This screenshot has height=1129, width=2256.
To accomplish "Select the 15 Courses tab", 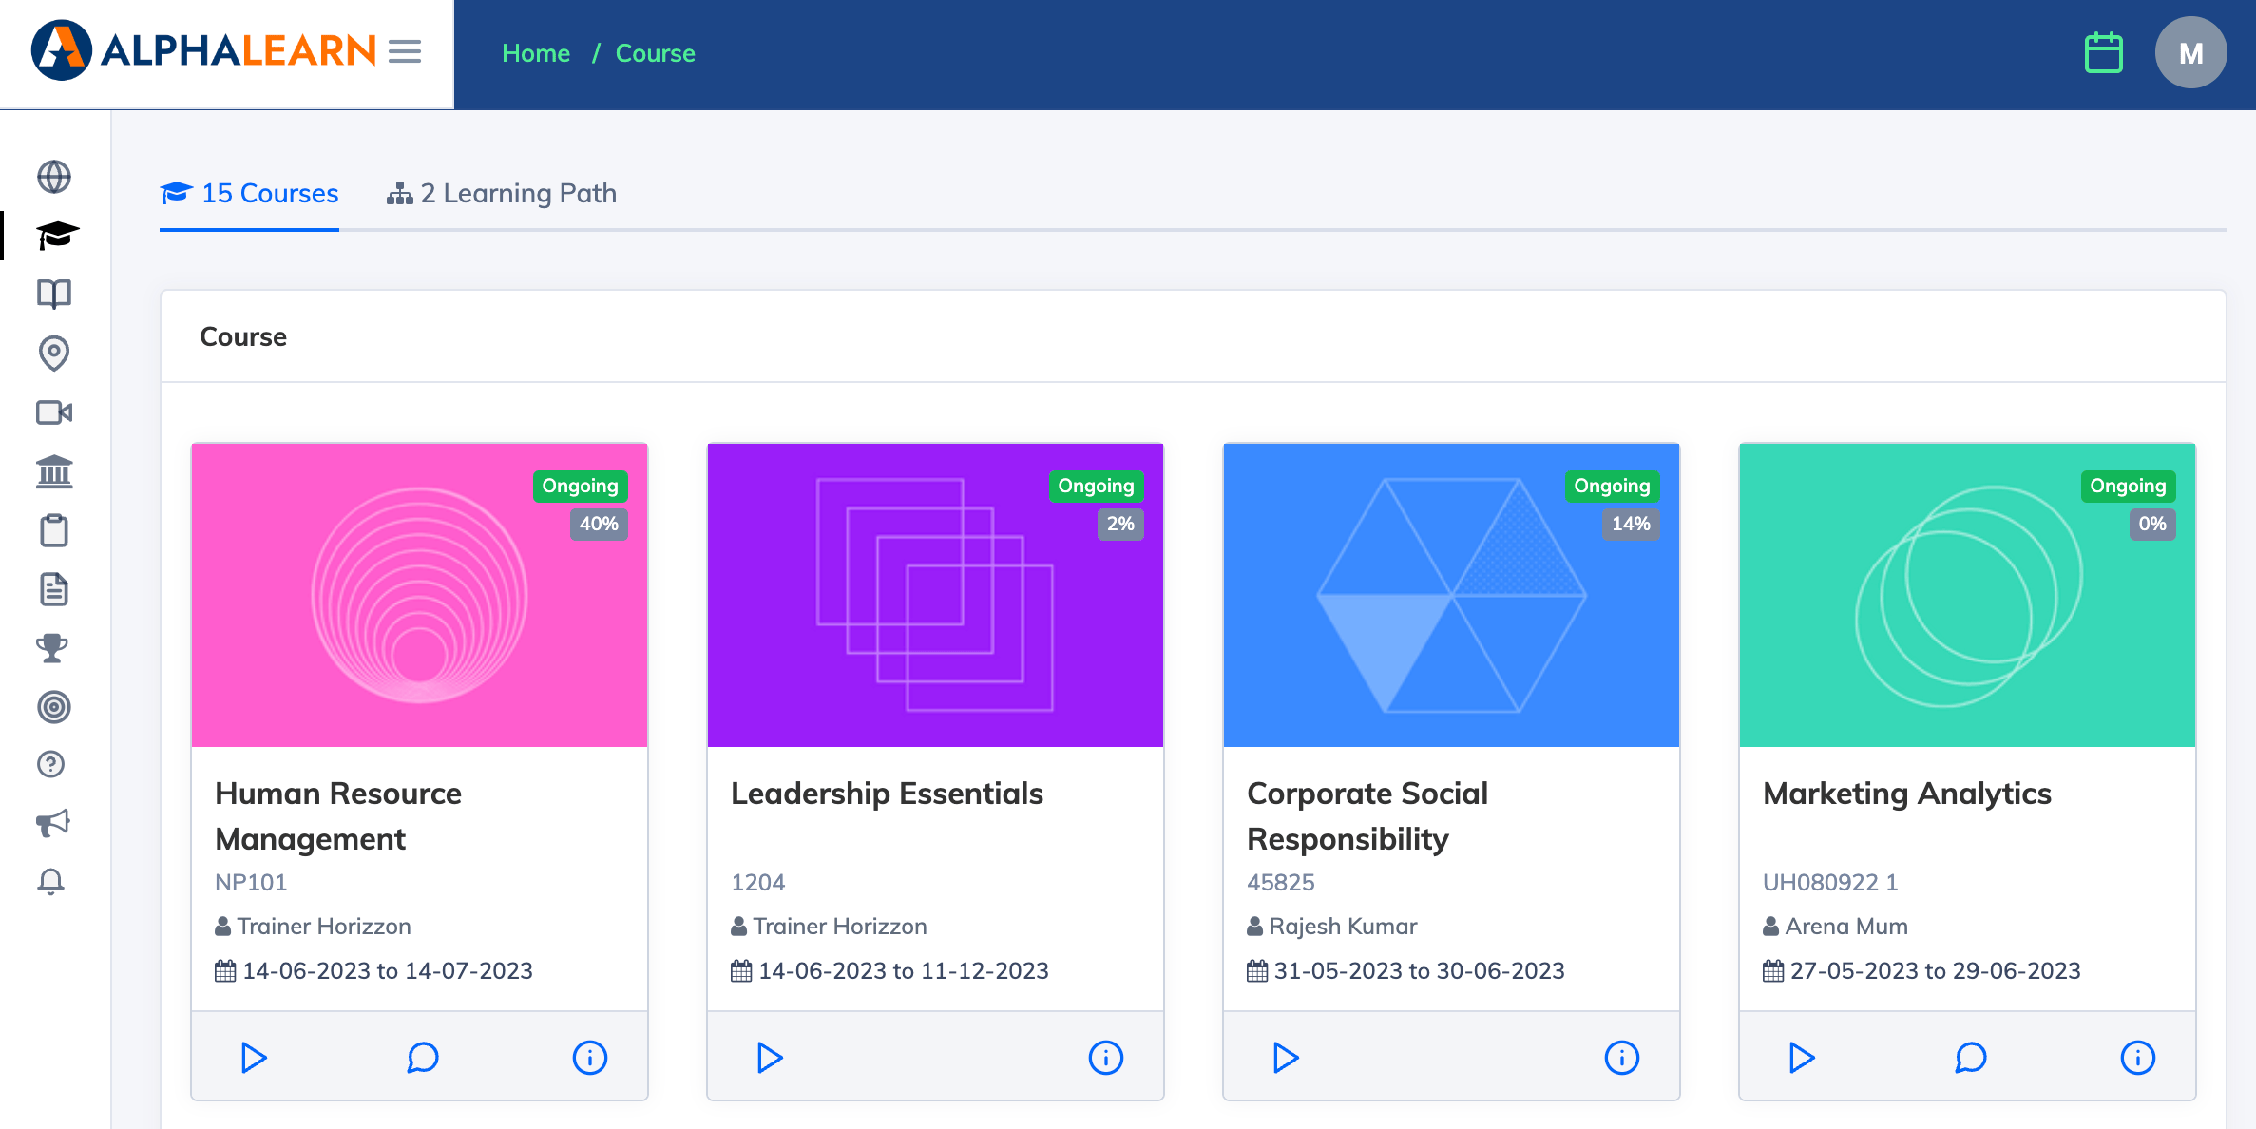I will 250,193.
